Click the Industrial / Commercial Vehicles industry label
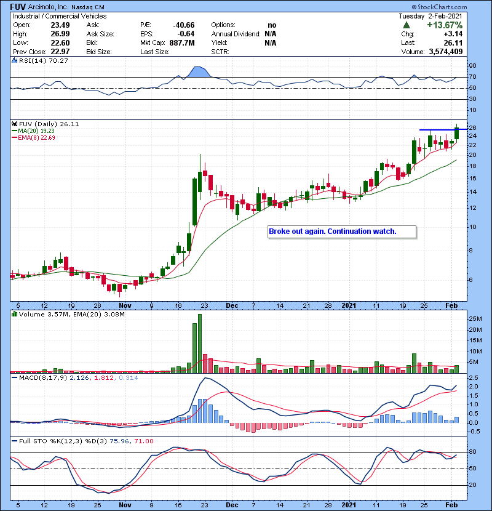This screenshot has height=511, width=492. [60, 16]
